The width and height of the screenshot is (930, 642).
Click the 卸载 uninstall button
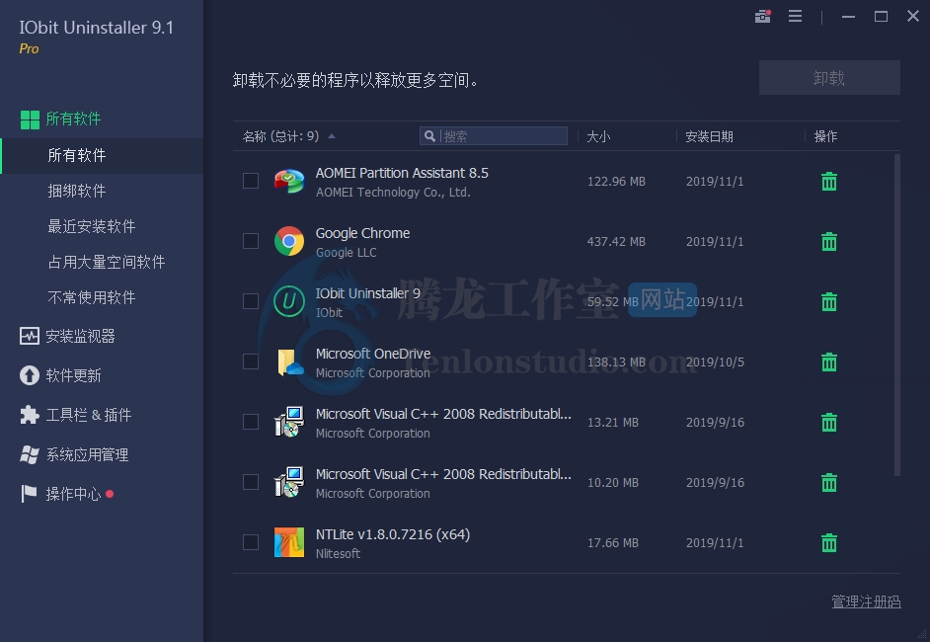pyautogui.click(x=829, y=78)
